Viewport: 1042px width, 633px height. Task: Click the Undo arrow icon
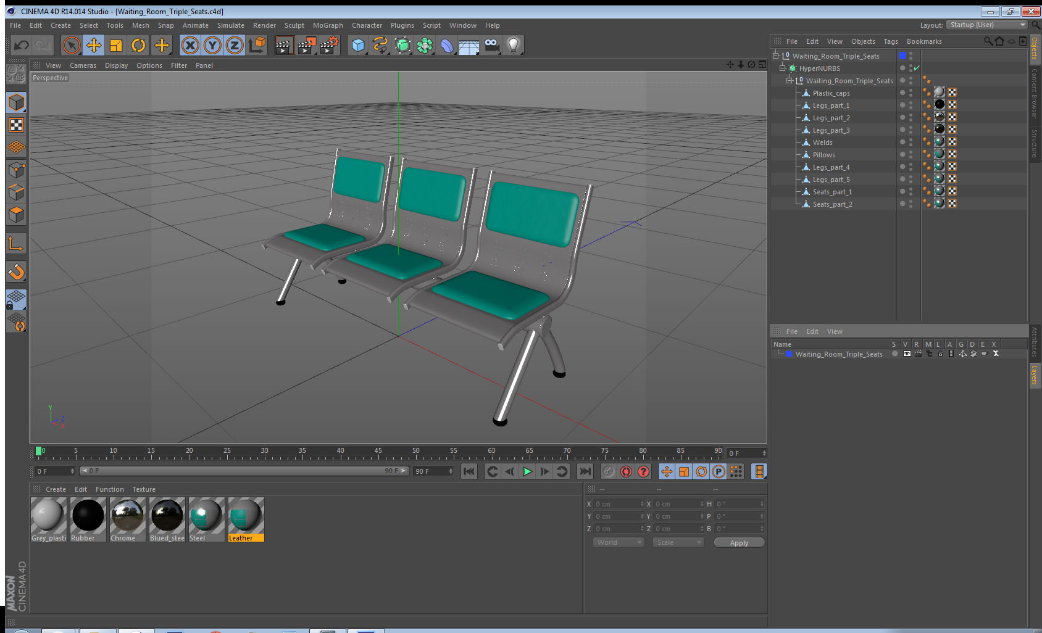[x=22, y=45]
